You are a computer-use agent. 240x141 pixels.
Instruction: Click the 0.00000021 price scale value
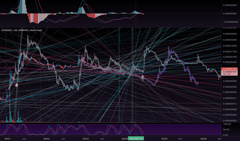point(230,98)
